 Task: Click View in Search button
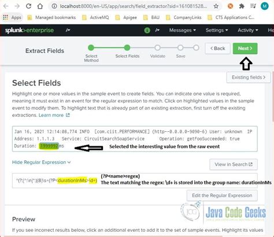pos(234,164)
